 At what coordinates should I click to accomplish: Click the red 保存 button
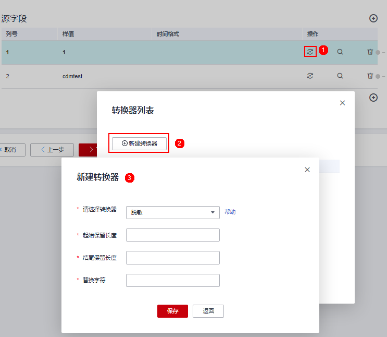click(x=172, y=311)
